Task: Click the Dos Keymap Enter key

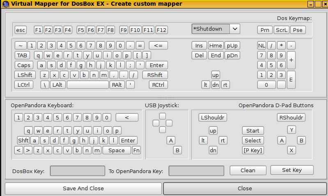Action: point(157,65)
